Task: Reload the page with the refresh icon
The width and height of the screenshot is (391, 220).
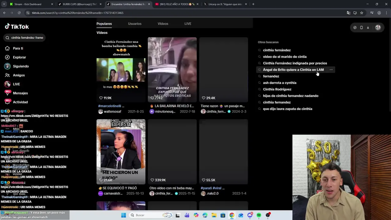Action: click(19, 13)
